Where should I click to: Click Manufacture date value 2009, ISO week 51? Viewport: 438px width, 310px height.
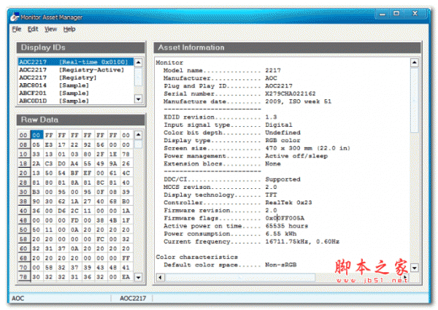click(x=298, y=101)
